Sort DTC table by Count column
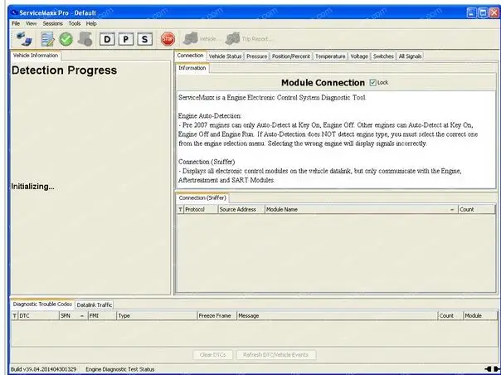Screen dimensions: 501x375 [450, 315]
